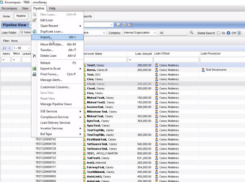Click the All company search field

coord(173,33)
